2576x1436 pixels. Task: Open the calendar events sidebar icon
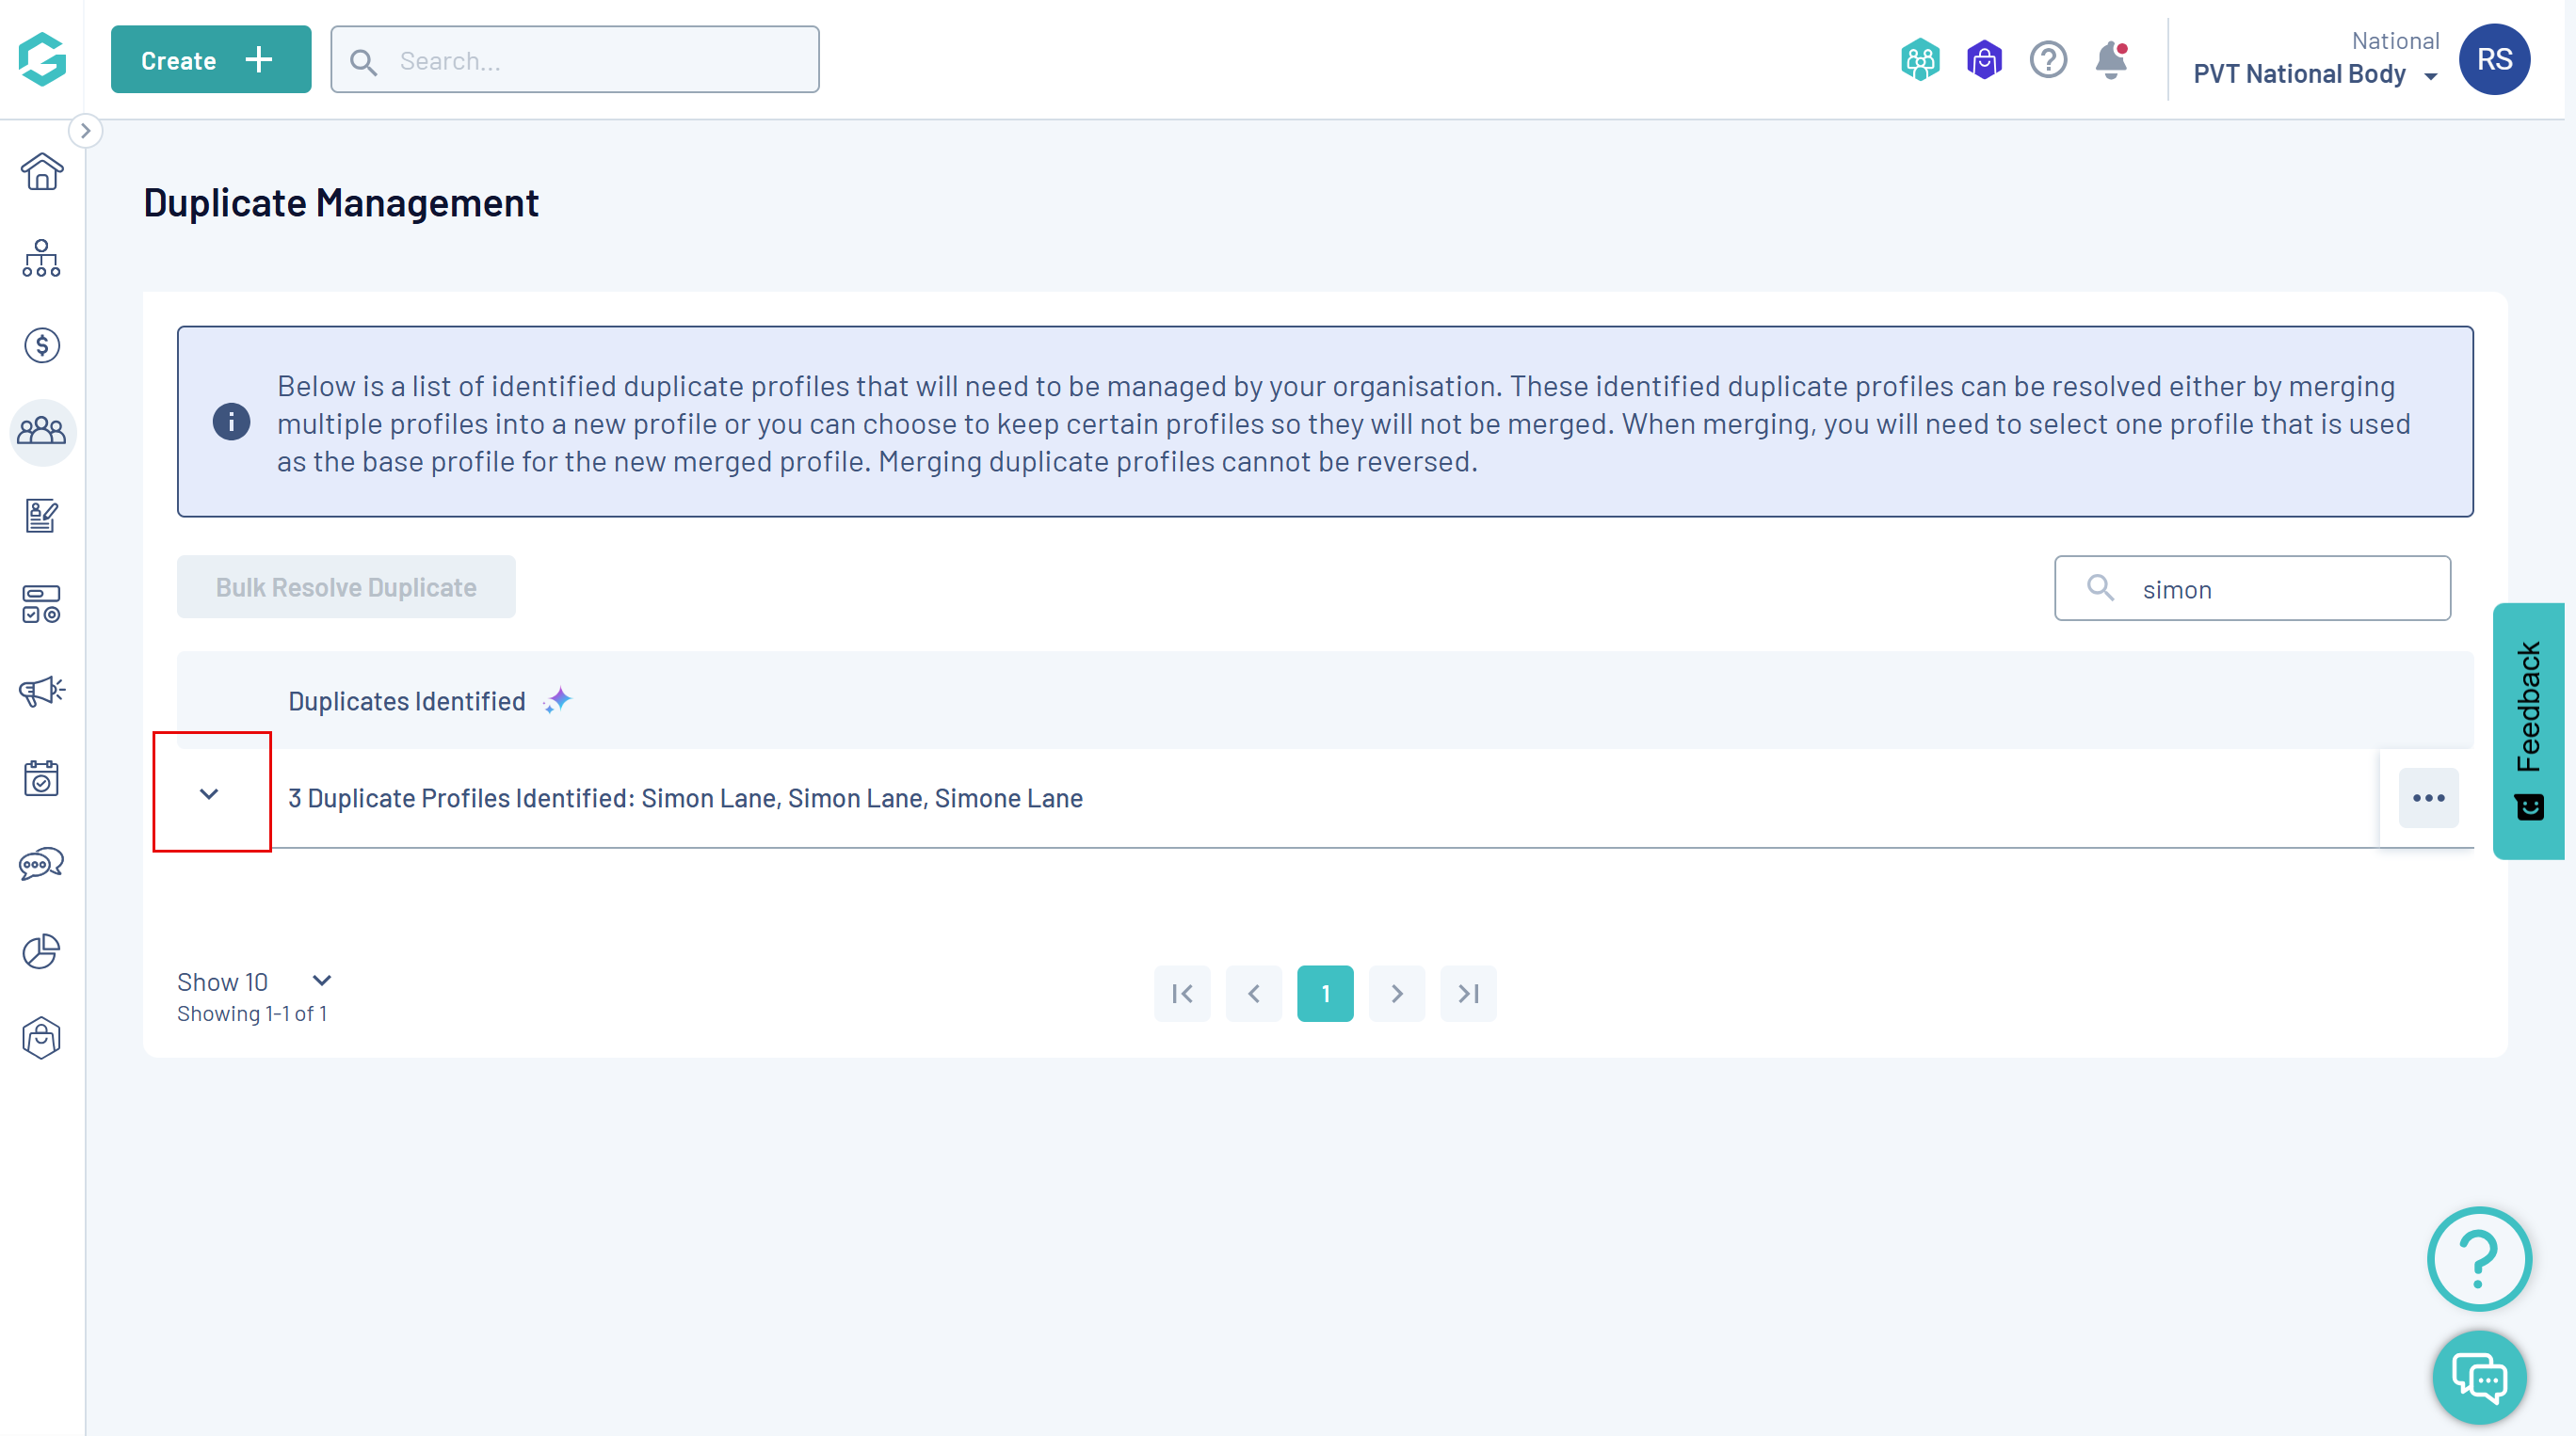pyautogui.click(x=41, y=777)
